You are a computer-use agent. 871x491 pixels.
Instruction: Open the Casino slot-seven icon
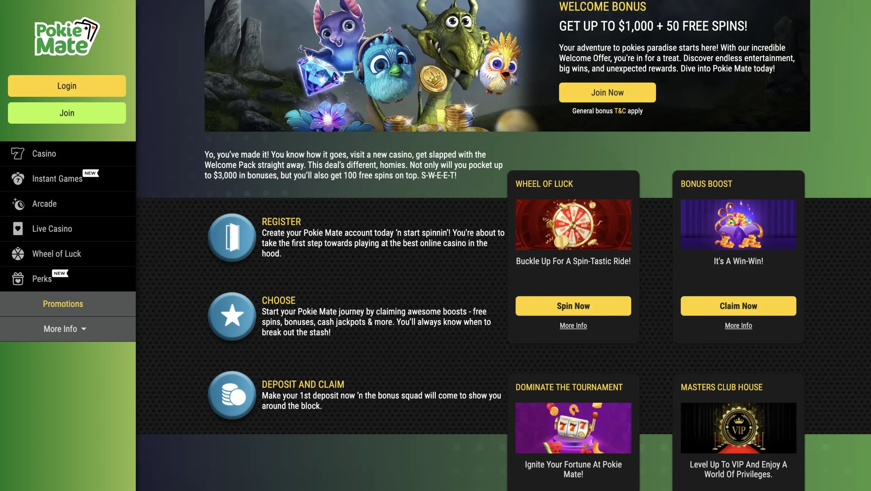(x=18, y=154)
